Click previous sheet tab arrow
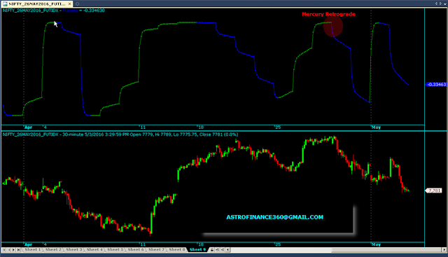This screenshot has height=257, width=448. pyautogui.click(x=9, y=250)
